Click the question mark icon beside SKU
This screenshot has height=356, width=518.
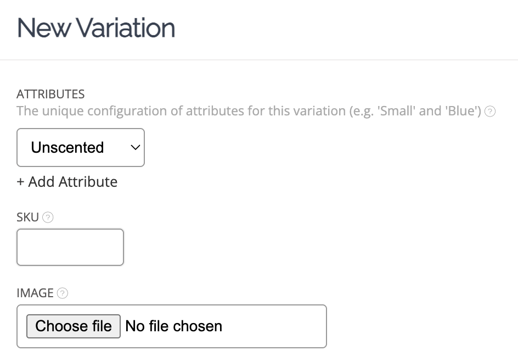(x=48, y=218)
